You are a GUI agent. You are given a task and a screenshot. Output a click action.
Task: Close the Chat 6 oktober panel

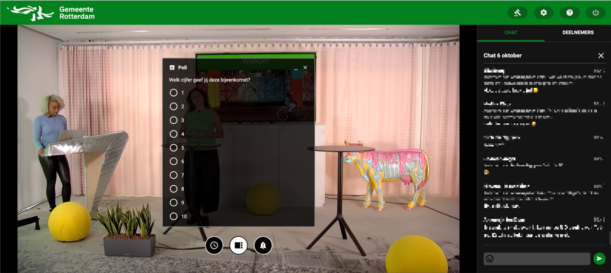[x=601, y=56]
